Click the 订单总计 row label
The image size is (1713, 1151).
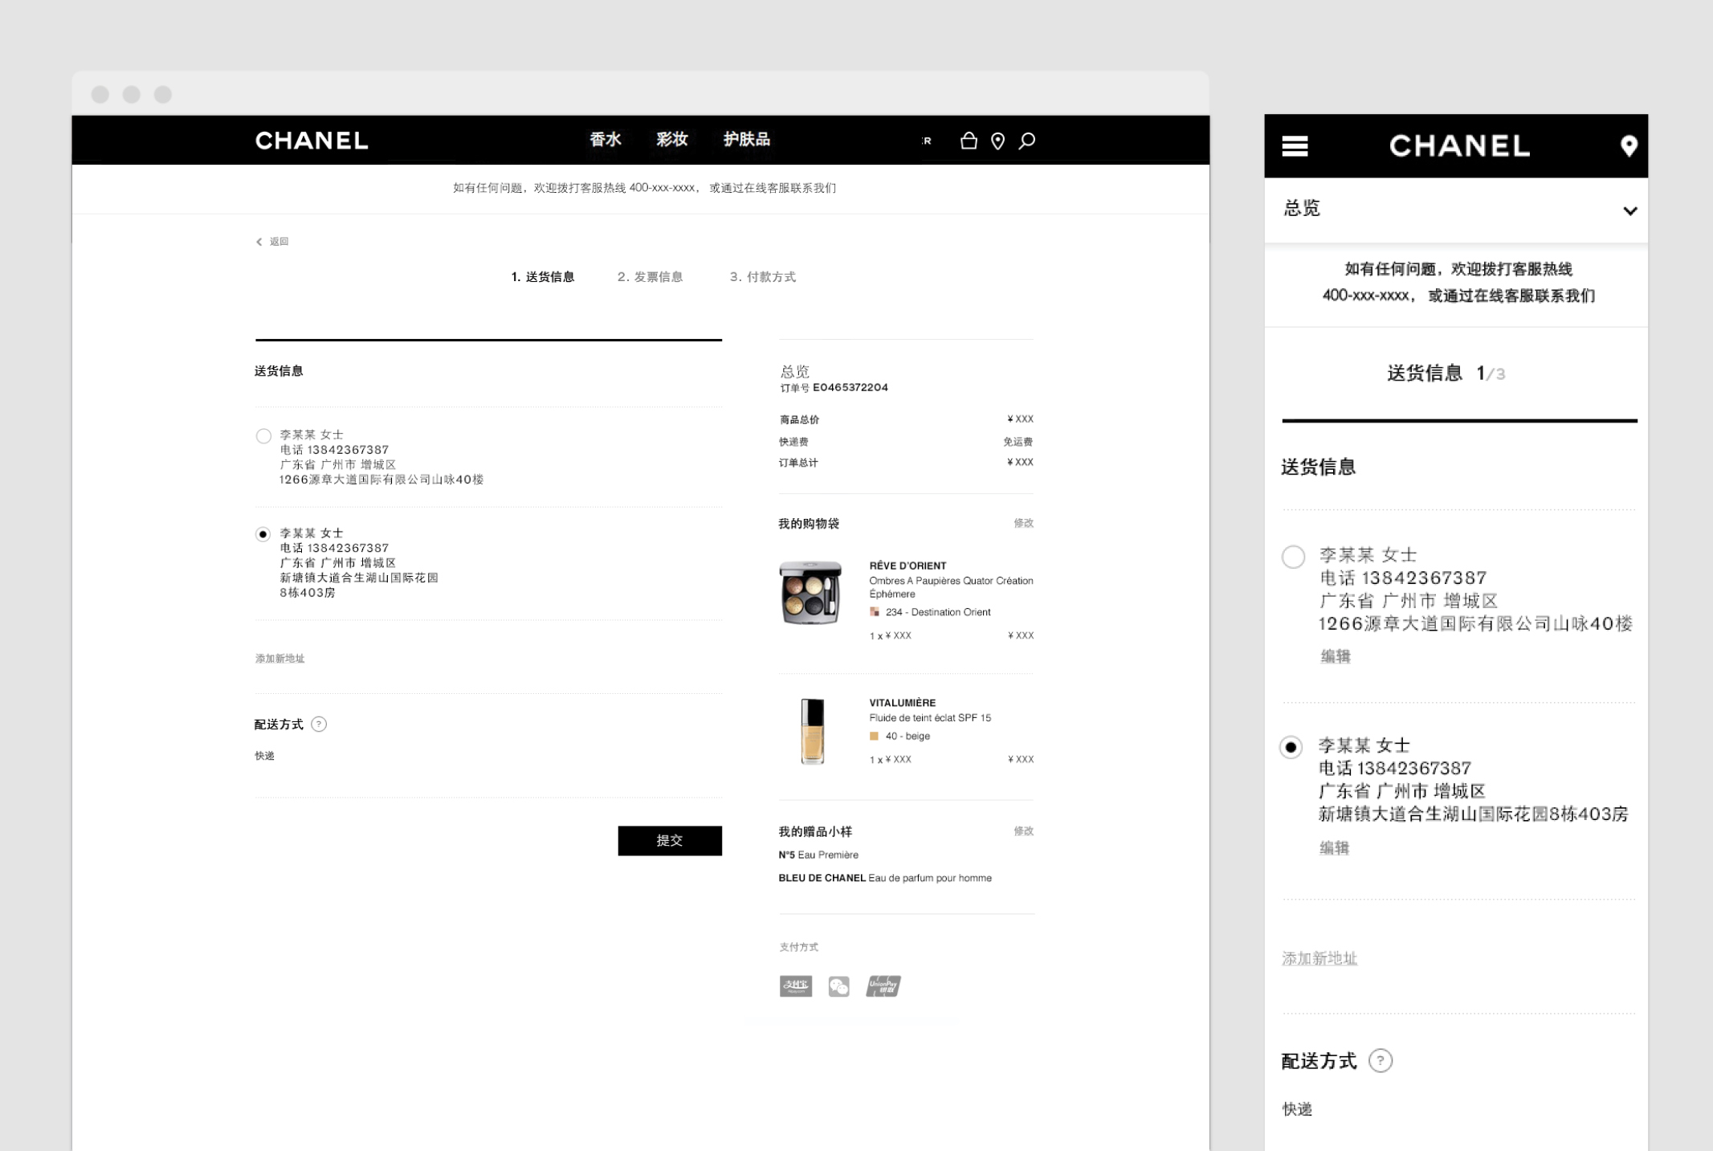(x=798, y=463)
